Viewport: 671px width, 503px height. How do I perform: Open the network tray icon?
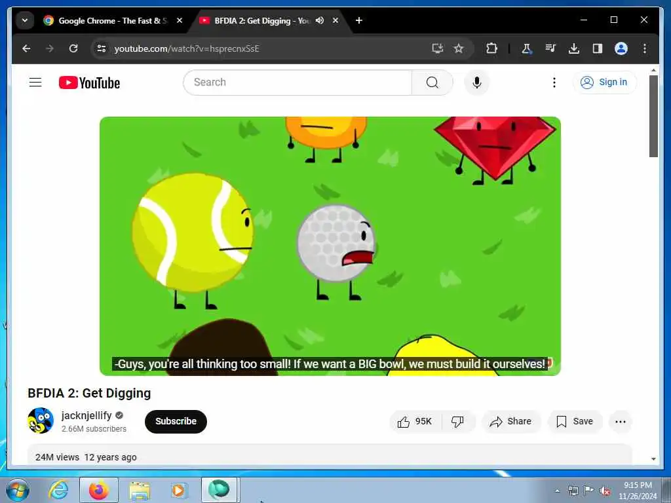point(573,491)
